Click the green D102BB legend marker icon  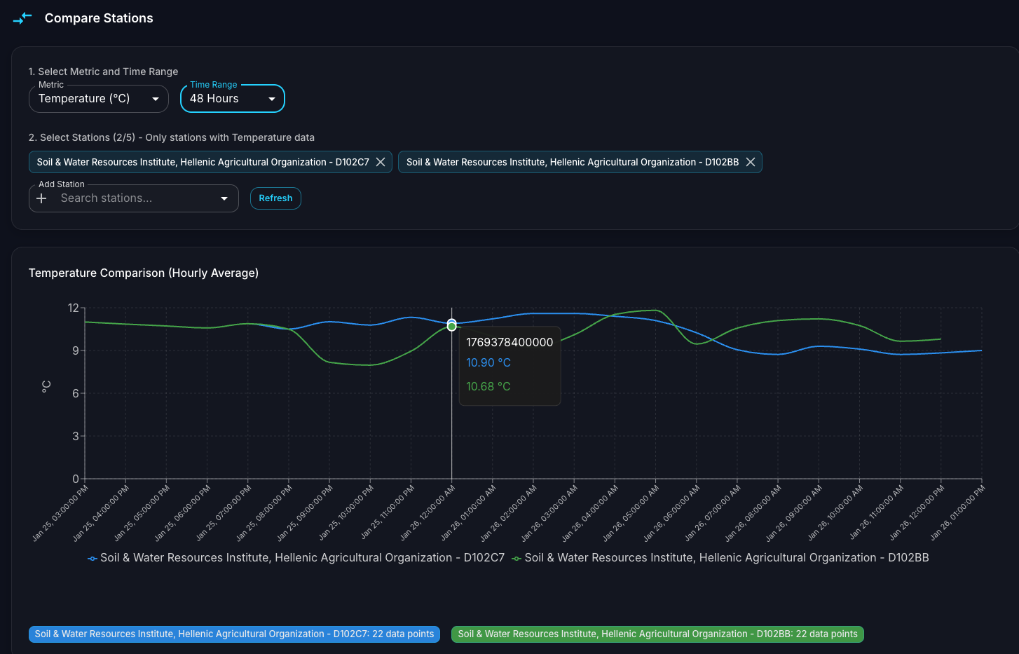coord(517,559)
